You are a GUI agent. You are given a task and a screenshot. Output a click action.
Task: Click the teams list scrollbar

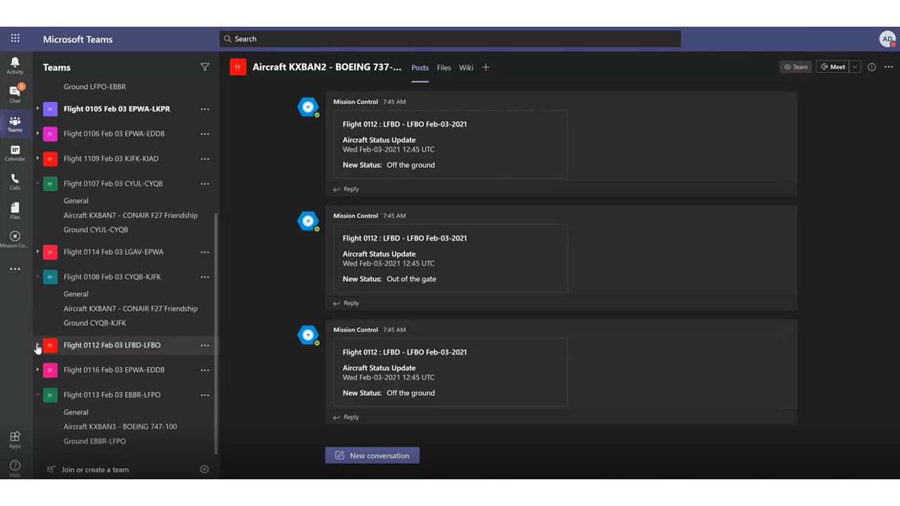(216, 334)
